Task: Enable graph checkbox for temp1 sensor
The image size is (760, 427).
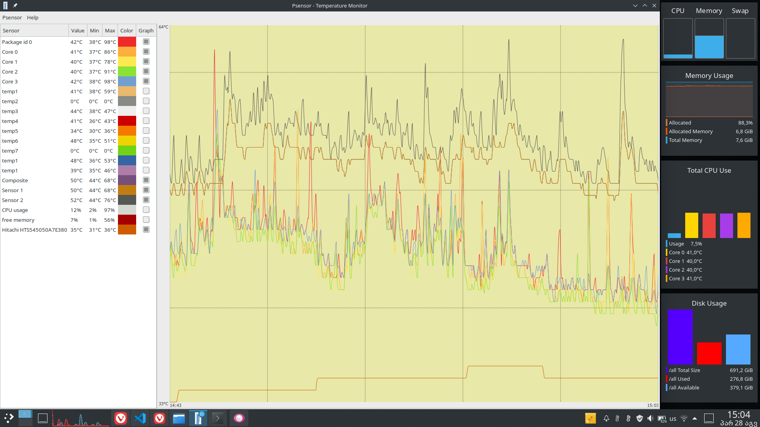Action: point(146,91)
